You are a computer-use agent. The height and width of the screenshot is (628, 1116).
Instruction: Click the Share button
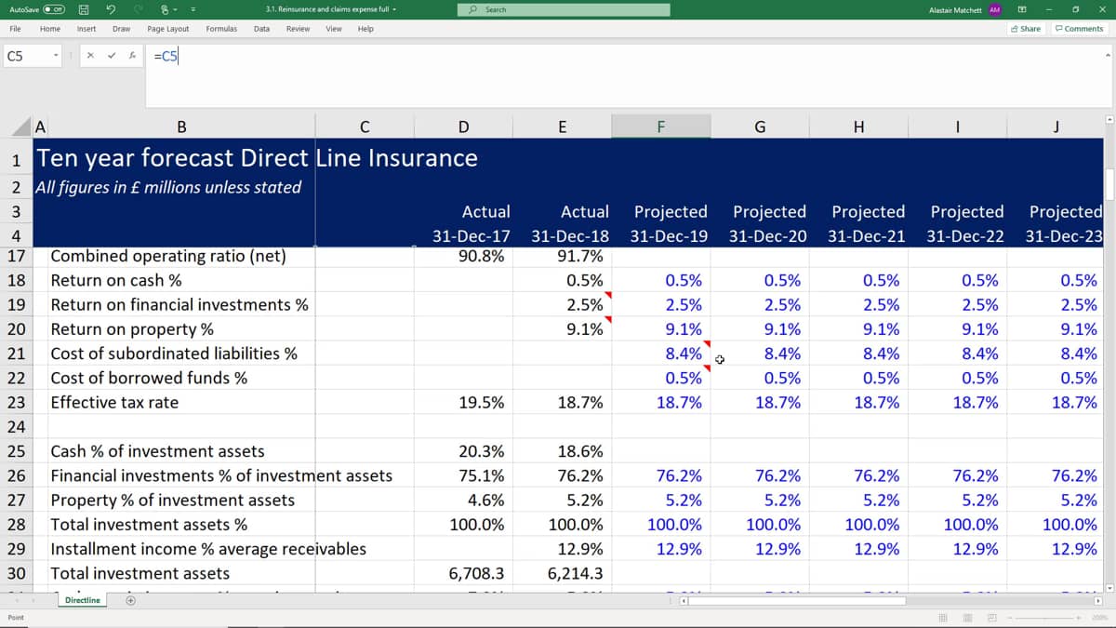(1026, 29)
